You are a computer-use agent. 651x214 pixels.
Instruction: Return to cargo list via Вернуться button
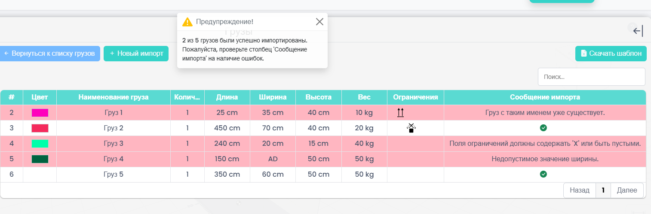coord(49,54)
